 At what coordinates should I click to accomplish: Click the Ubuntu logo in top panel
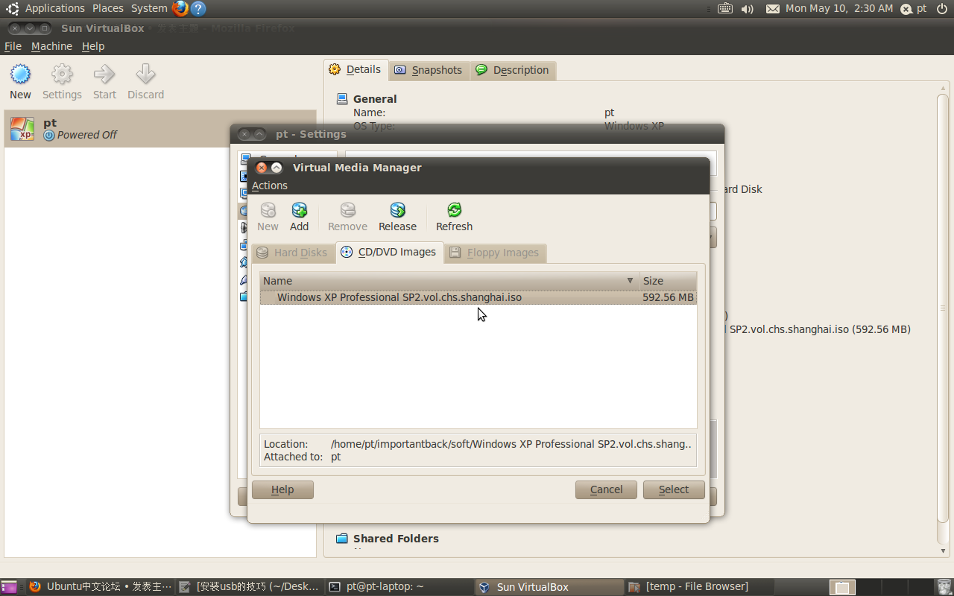pos(12,8)
